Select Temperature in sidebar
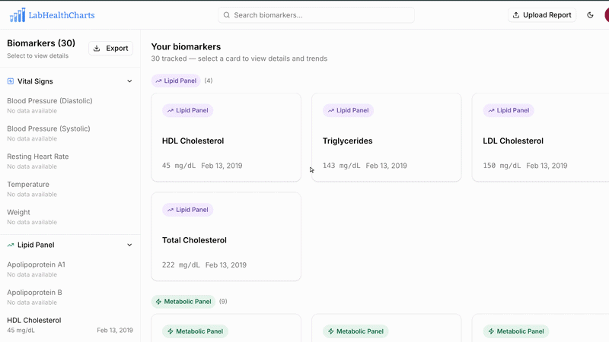 click(x=70, y=188)
